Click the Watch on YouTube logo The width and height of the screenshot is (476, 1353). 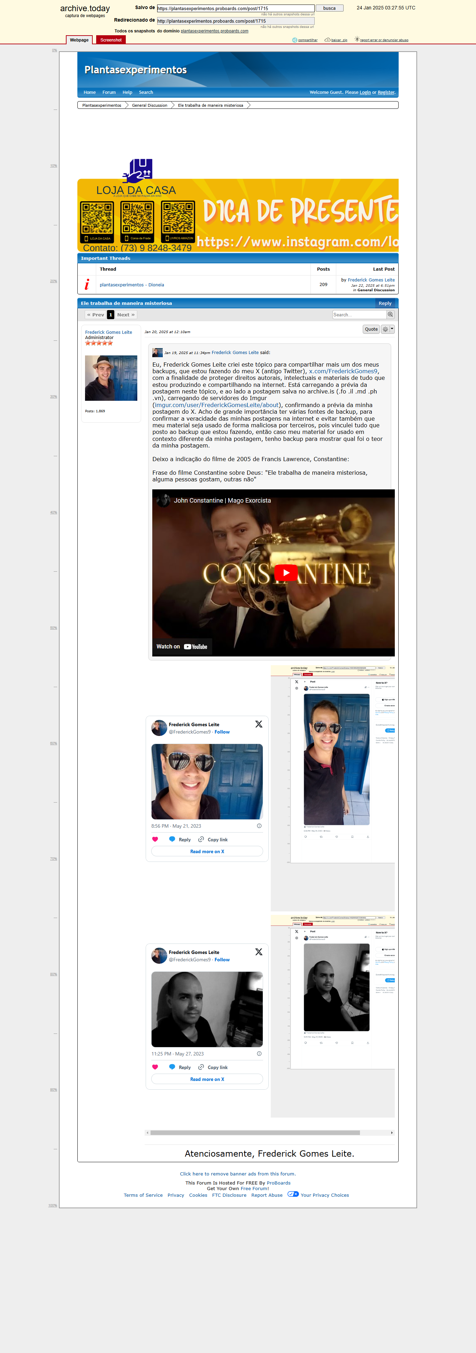195,647
